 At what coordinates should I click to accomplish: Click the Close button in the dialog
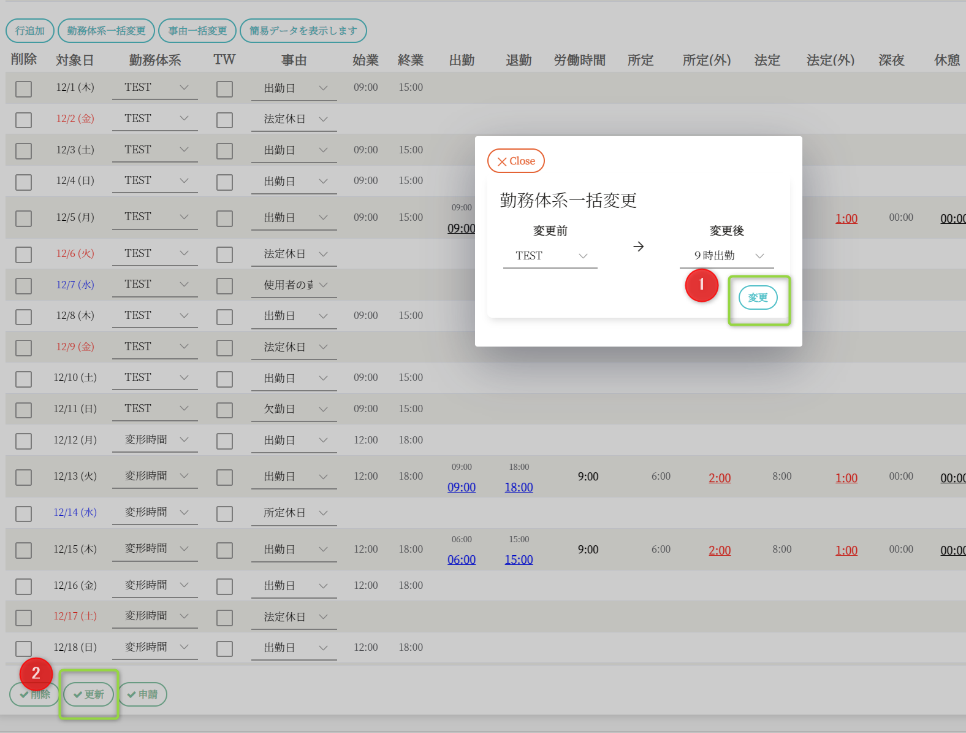pos(515,161)
